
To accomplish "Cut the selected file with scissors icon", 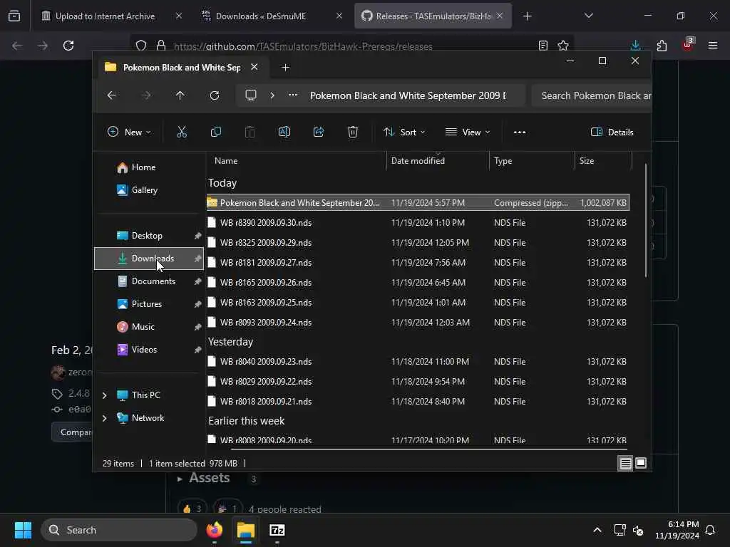I will coord(182,132).
